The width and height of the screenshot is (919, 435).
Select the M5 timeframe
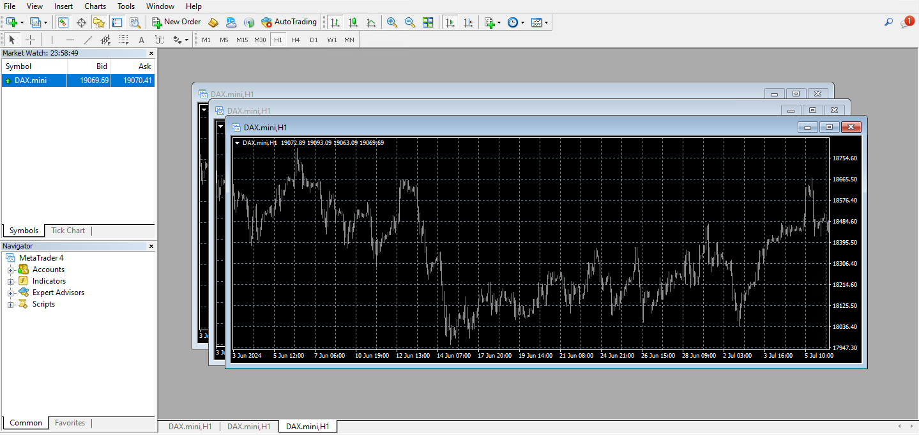point(224,39)
